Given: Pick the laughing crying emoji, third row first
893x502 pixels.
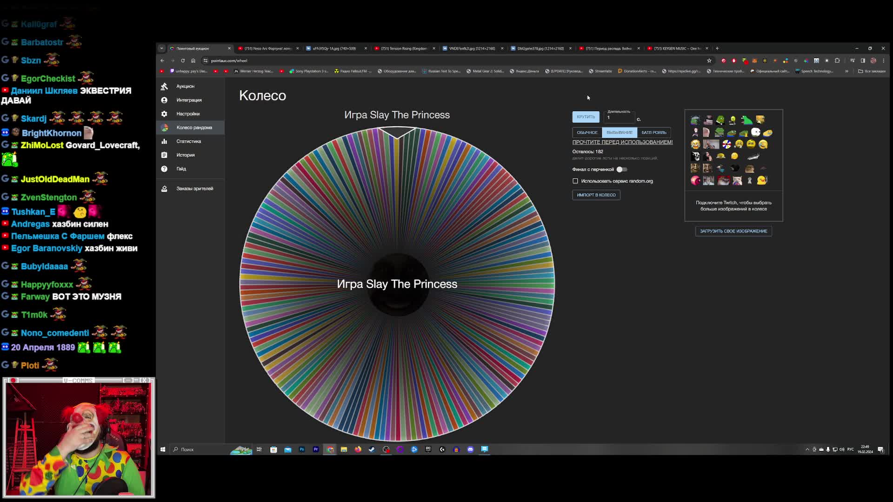Looking at the screenshot, I should [x=695, y=144].
